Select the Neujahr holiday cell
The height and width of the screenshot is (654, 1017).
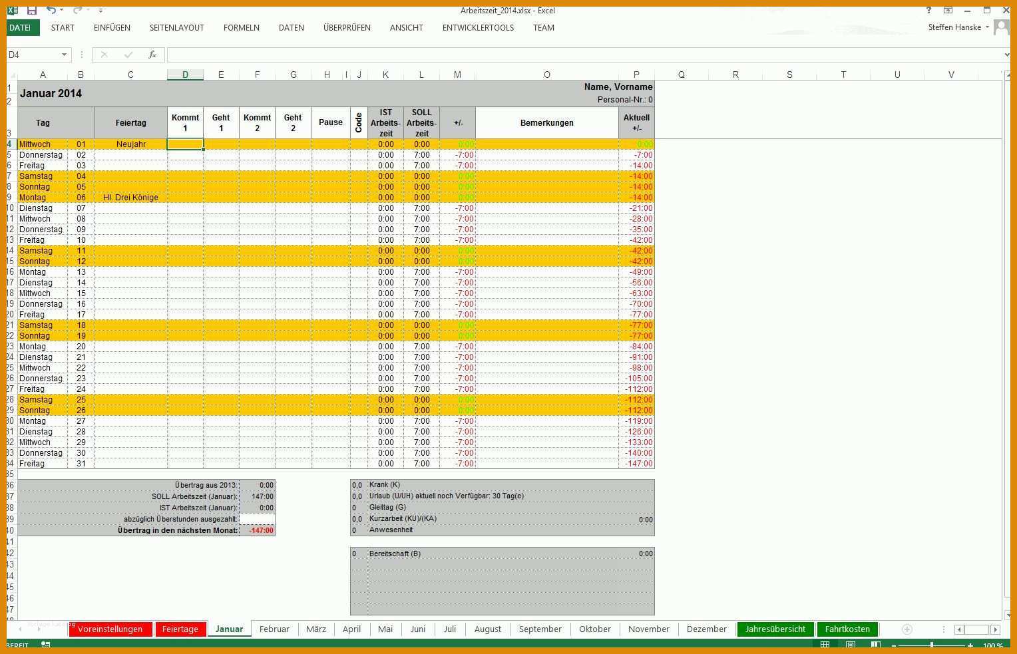click(x=130, y=144)
